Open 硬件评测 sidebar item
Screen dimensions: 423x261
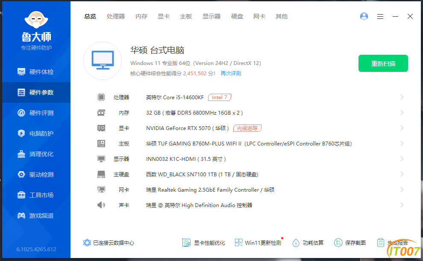[x=36, y=113]
